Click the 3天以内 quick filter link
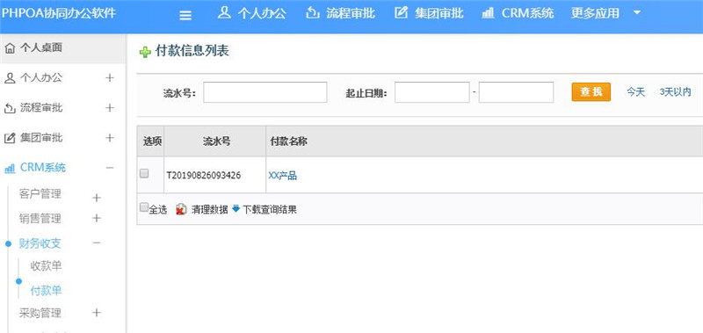The width and height of the screenshot is (703, 333). point(675,92)
